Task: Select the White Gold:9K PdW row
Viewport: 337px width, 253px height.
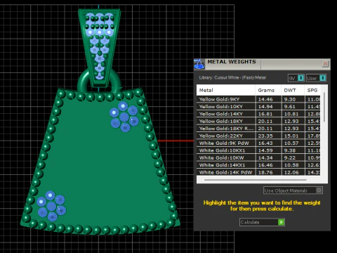Action: click(x=258, y=143)
